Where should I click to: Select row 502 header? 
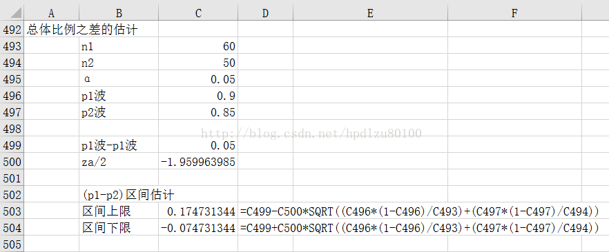(12, 195)
